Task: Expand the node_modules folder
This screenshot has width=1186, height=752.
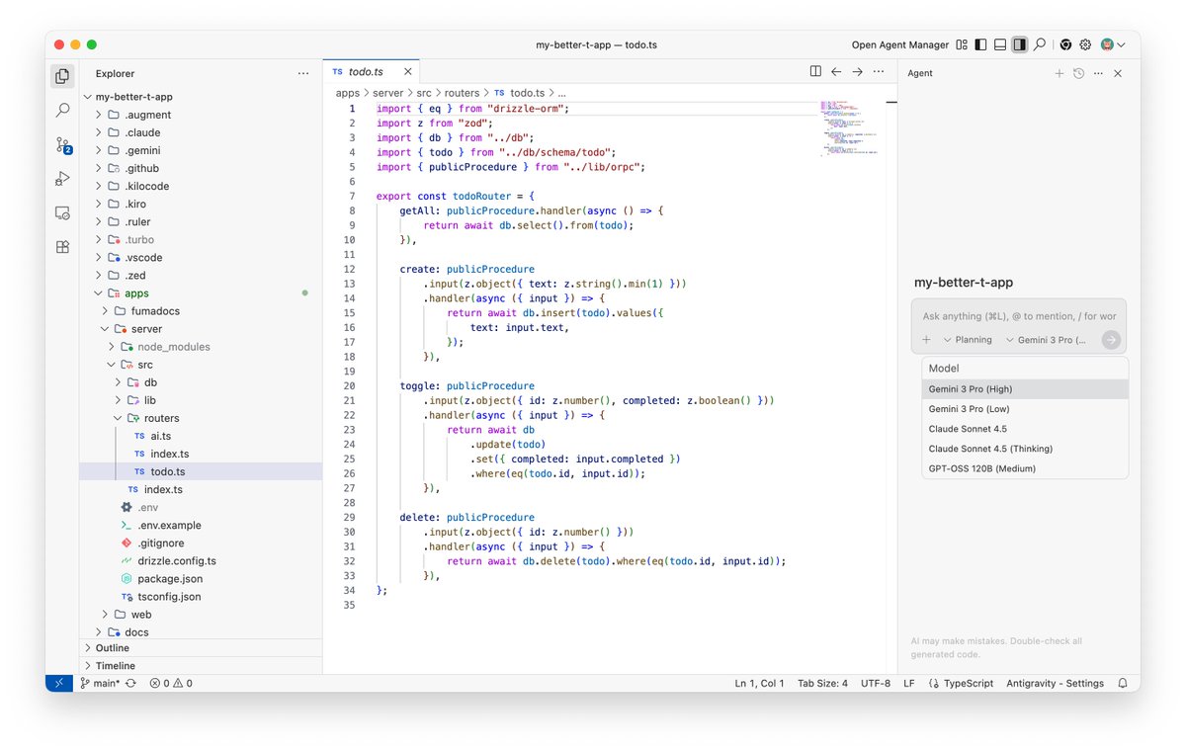Action: click(111, 347)
